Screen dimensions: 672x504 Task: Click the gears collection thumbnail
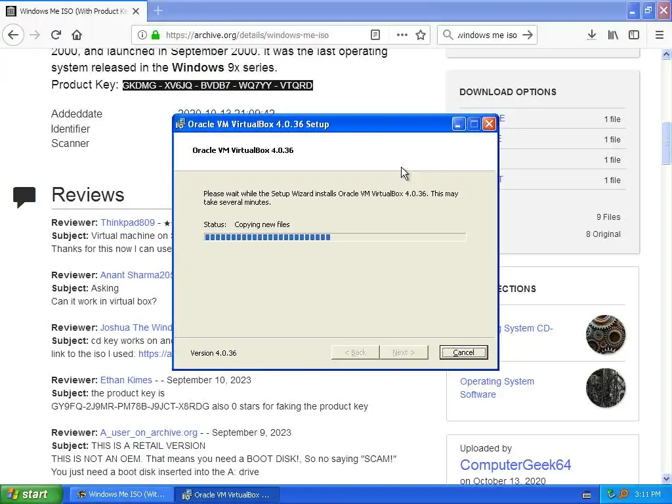(605, 334)
